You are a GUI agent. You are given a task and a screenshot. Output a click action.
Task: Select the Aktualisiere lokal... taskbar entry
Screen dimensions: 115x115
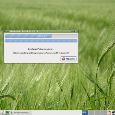tap(21, 113)
